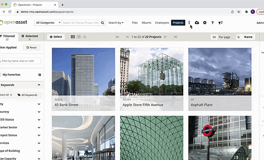The width and height of the screenshot is (264, 160).
Task: Click the Select button
Action: [x=56, y=37]
